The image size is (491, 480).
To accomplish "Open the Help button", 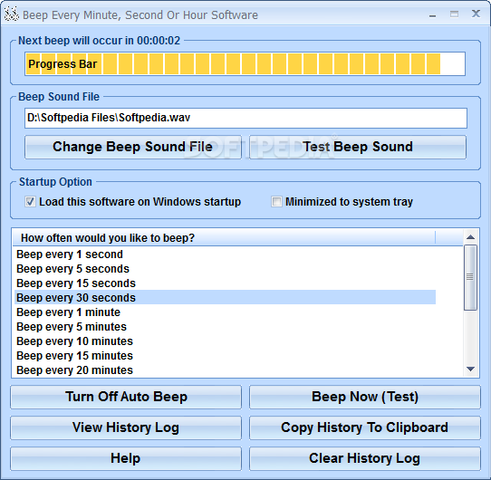I will 126,458.
